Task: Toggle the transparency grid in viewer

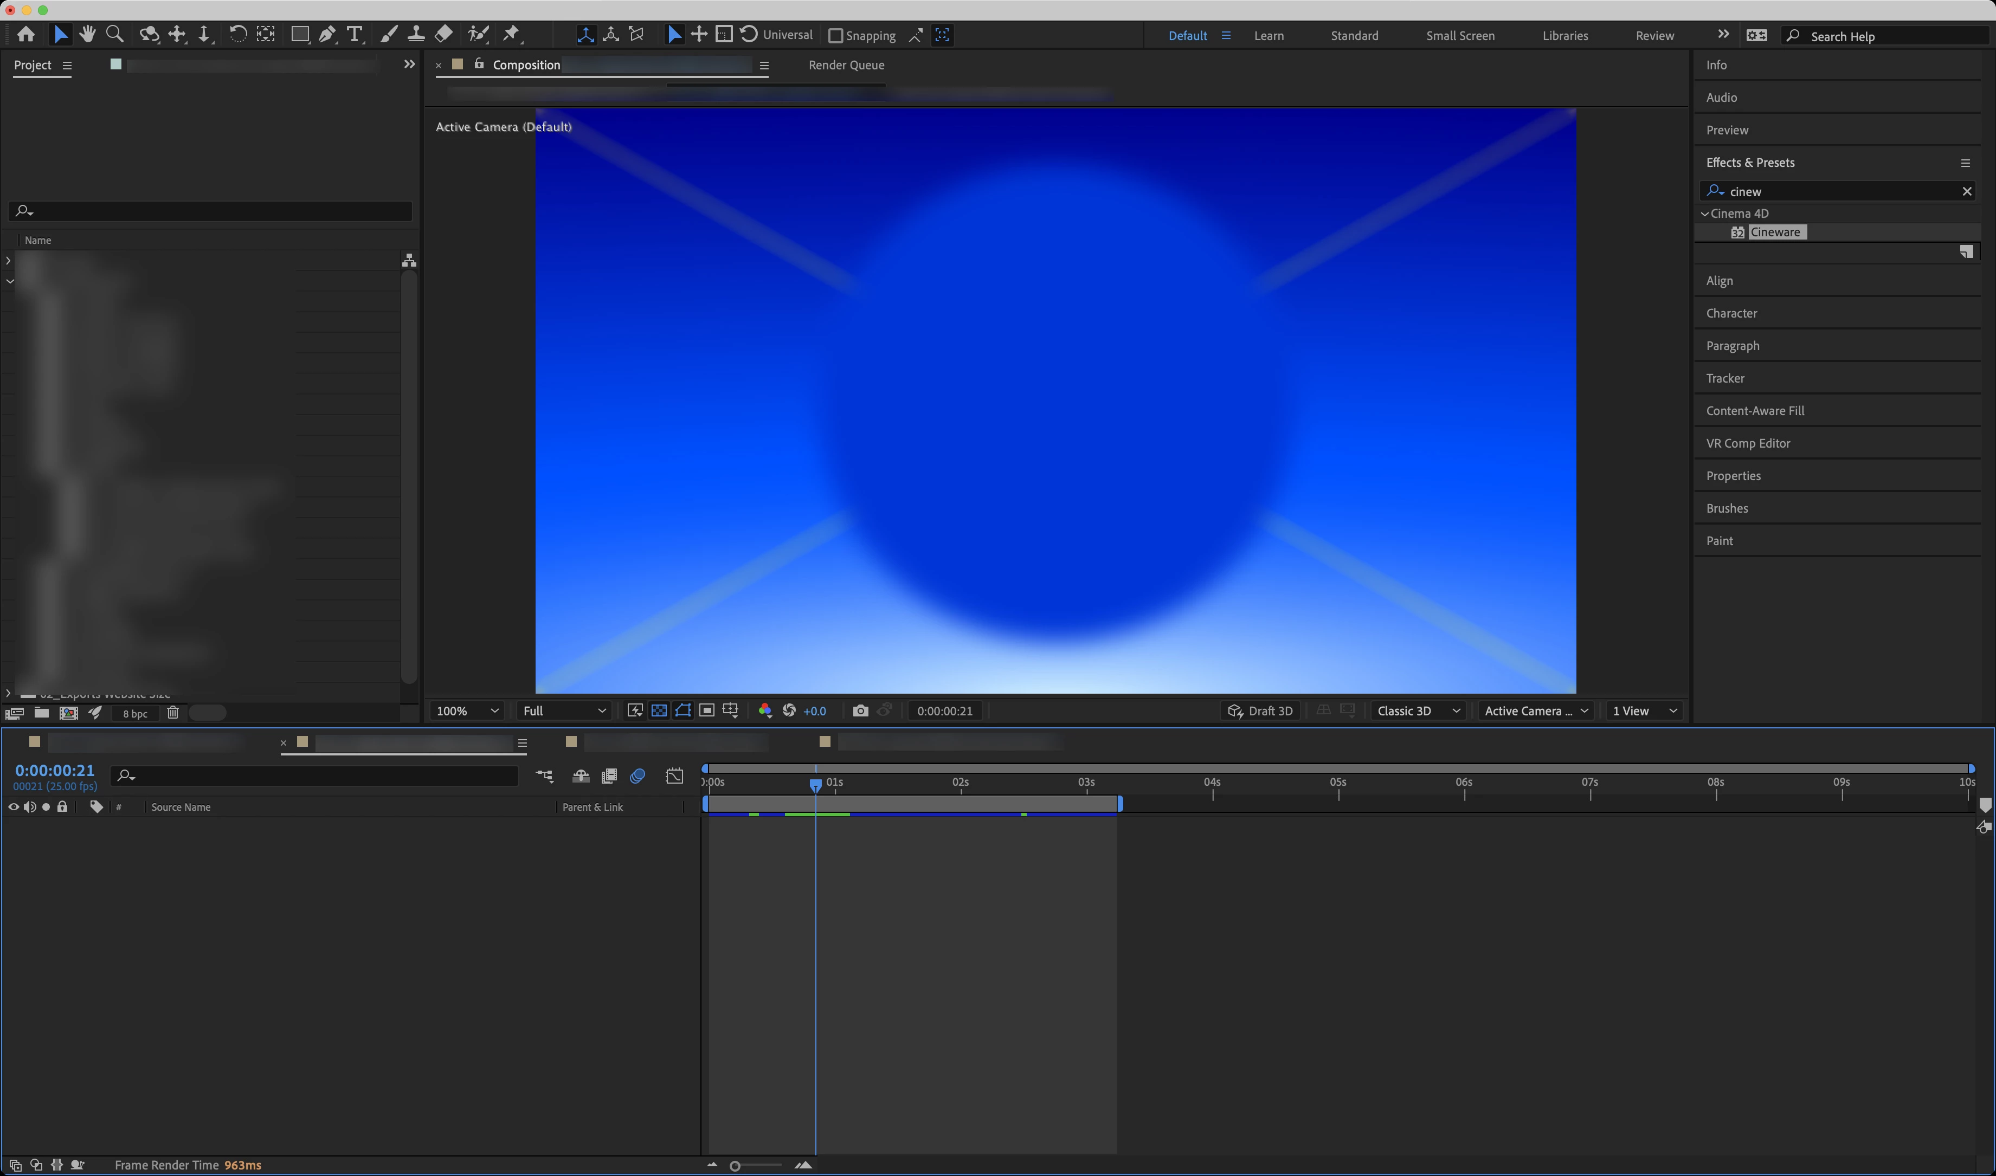Action: [x=659, y=711]
